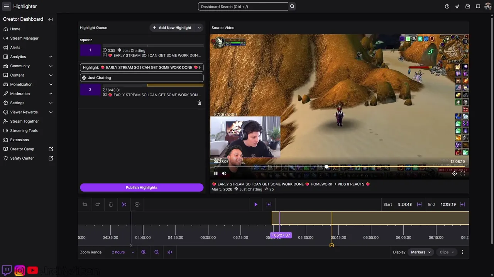Click the End time value 12:08:19
Image resolution: width=494 pixels, height=277 pixels.
coord(448,204)
